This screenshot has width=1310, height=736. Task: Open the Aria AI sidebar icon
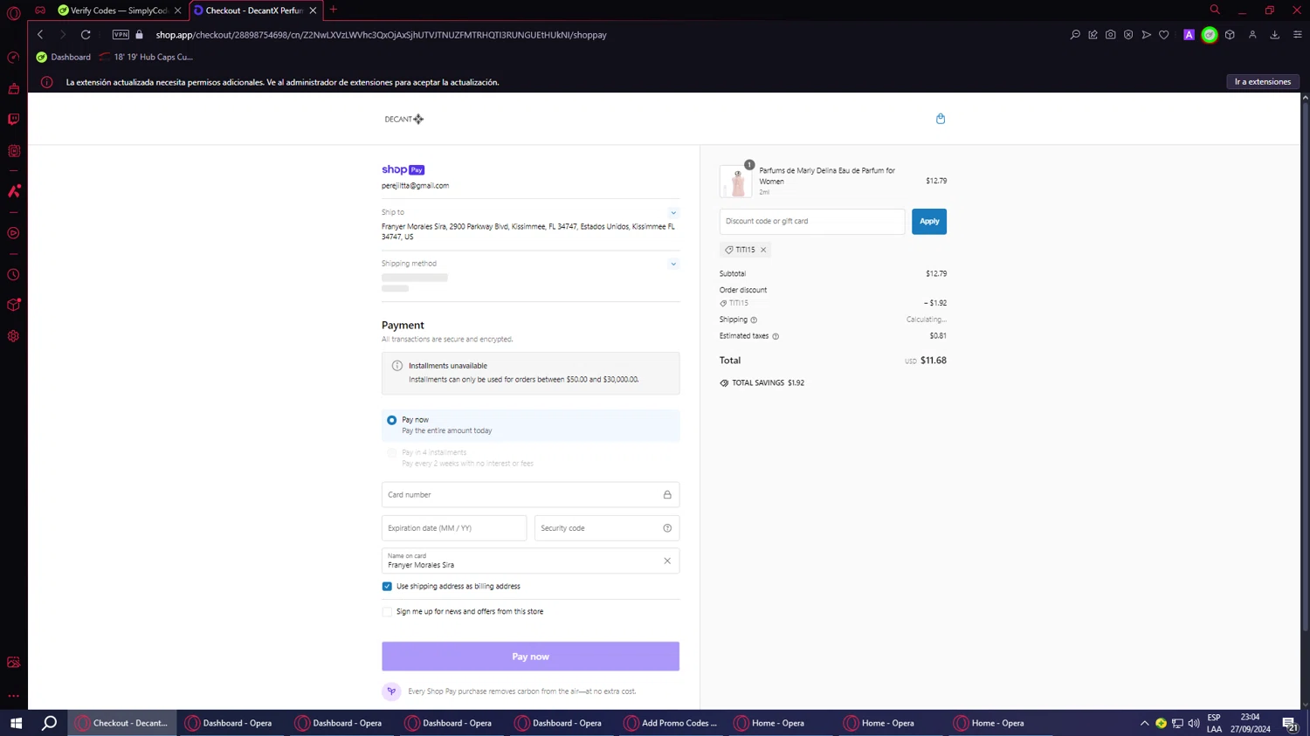[x=13, y=191]
